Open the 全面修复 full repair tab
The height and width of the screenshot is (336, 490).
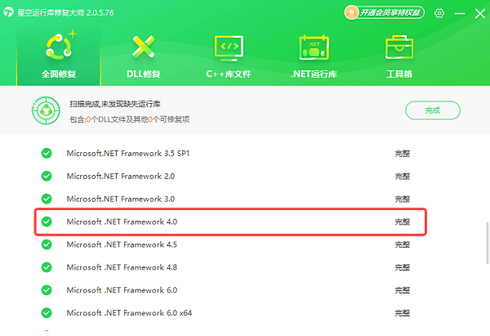(x=59, y=57)
